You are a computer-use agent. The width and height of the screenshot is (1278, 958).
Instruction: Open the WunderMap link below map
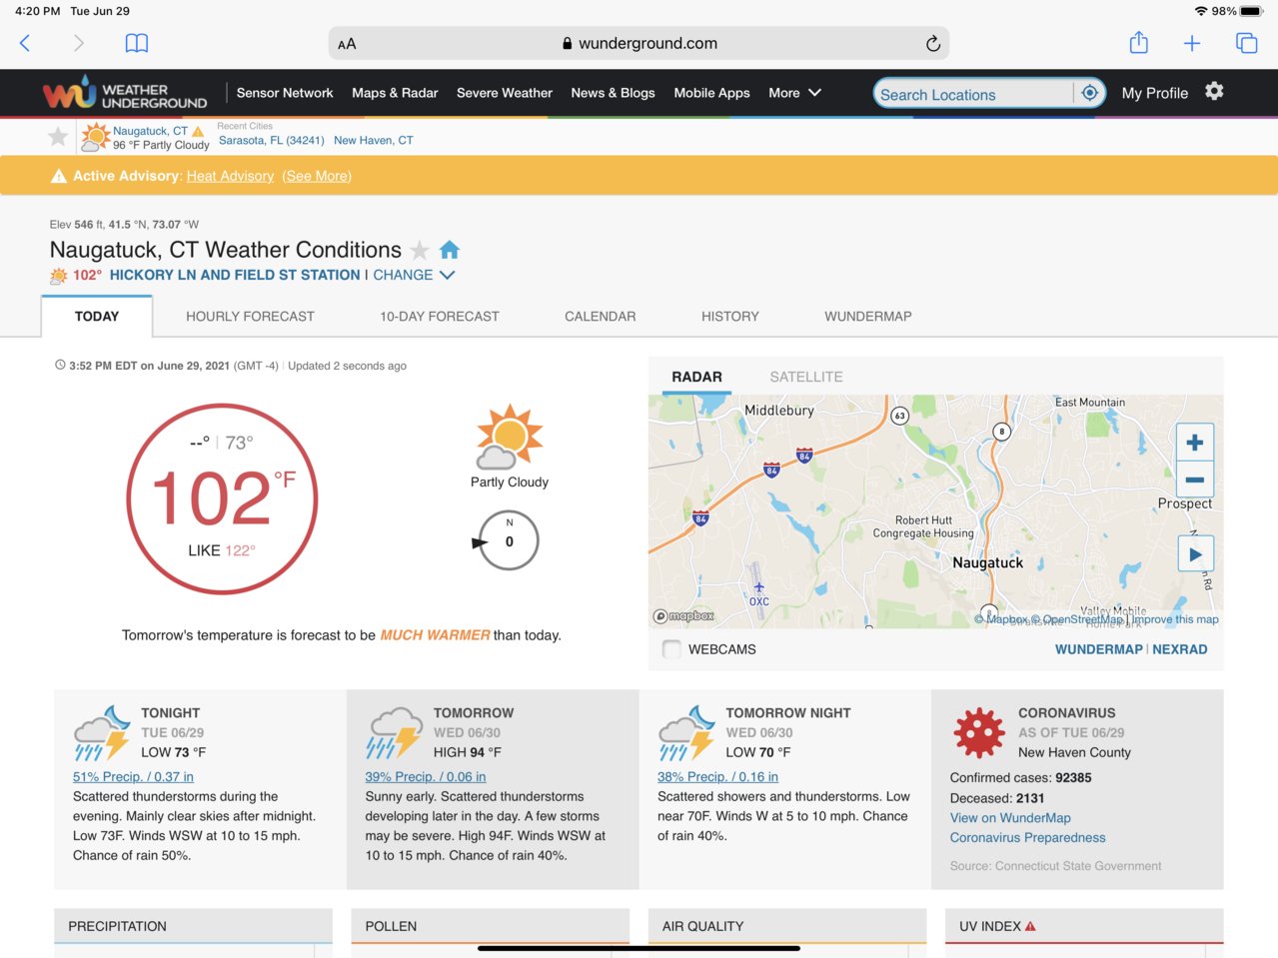[1099, 649]
